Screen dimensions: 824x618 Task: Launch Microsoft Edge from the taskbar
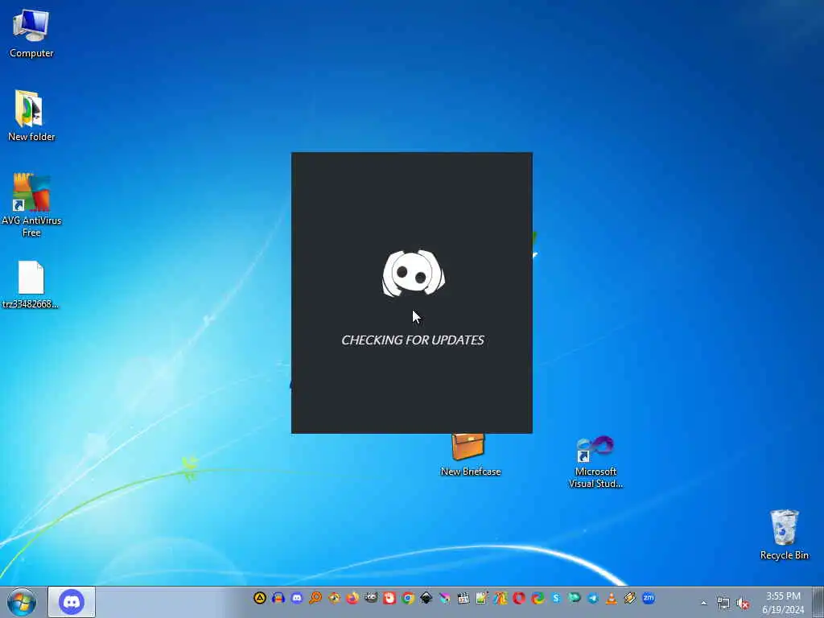point(538,598)
